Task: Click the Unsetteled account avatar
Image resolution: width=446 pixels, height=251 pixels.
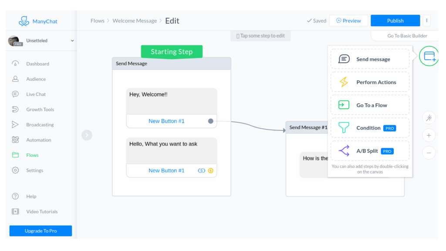Action: 14,41
